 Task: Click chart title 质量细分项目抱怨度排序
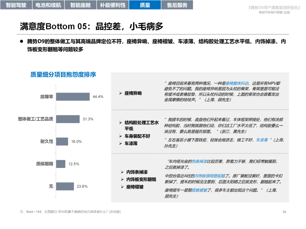point(63,74)
